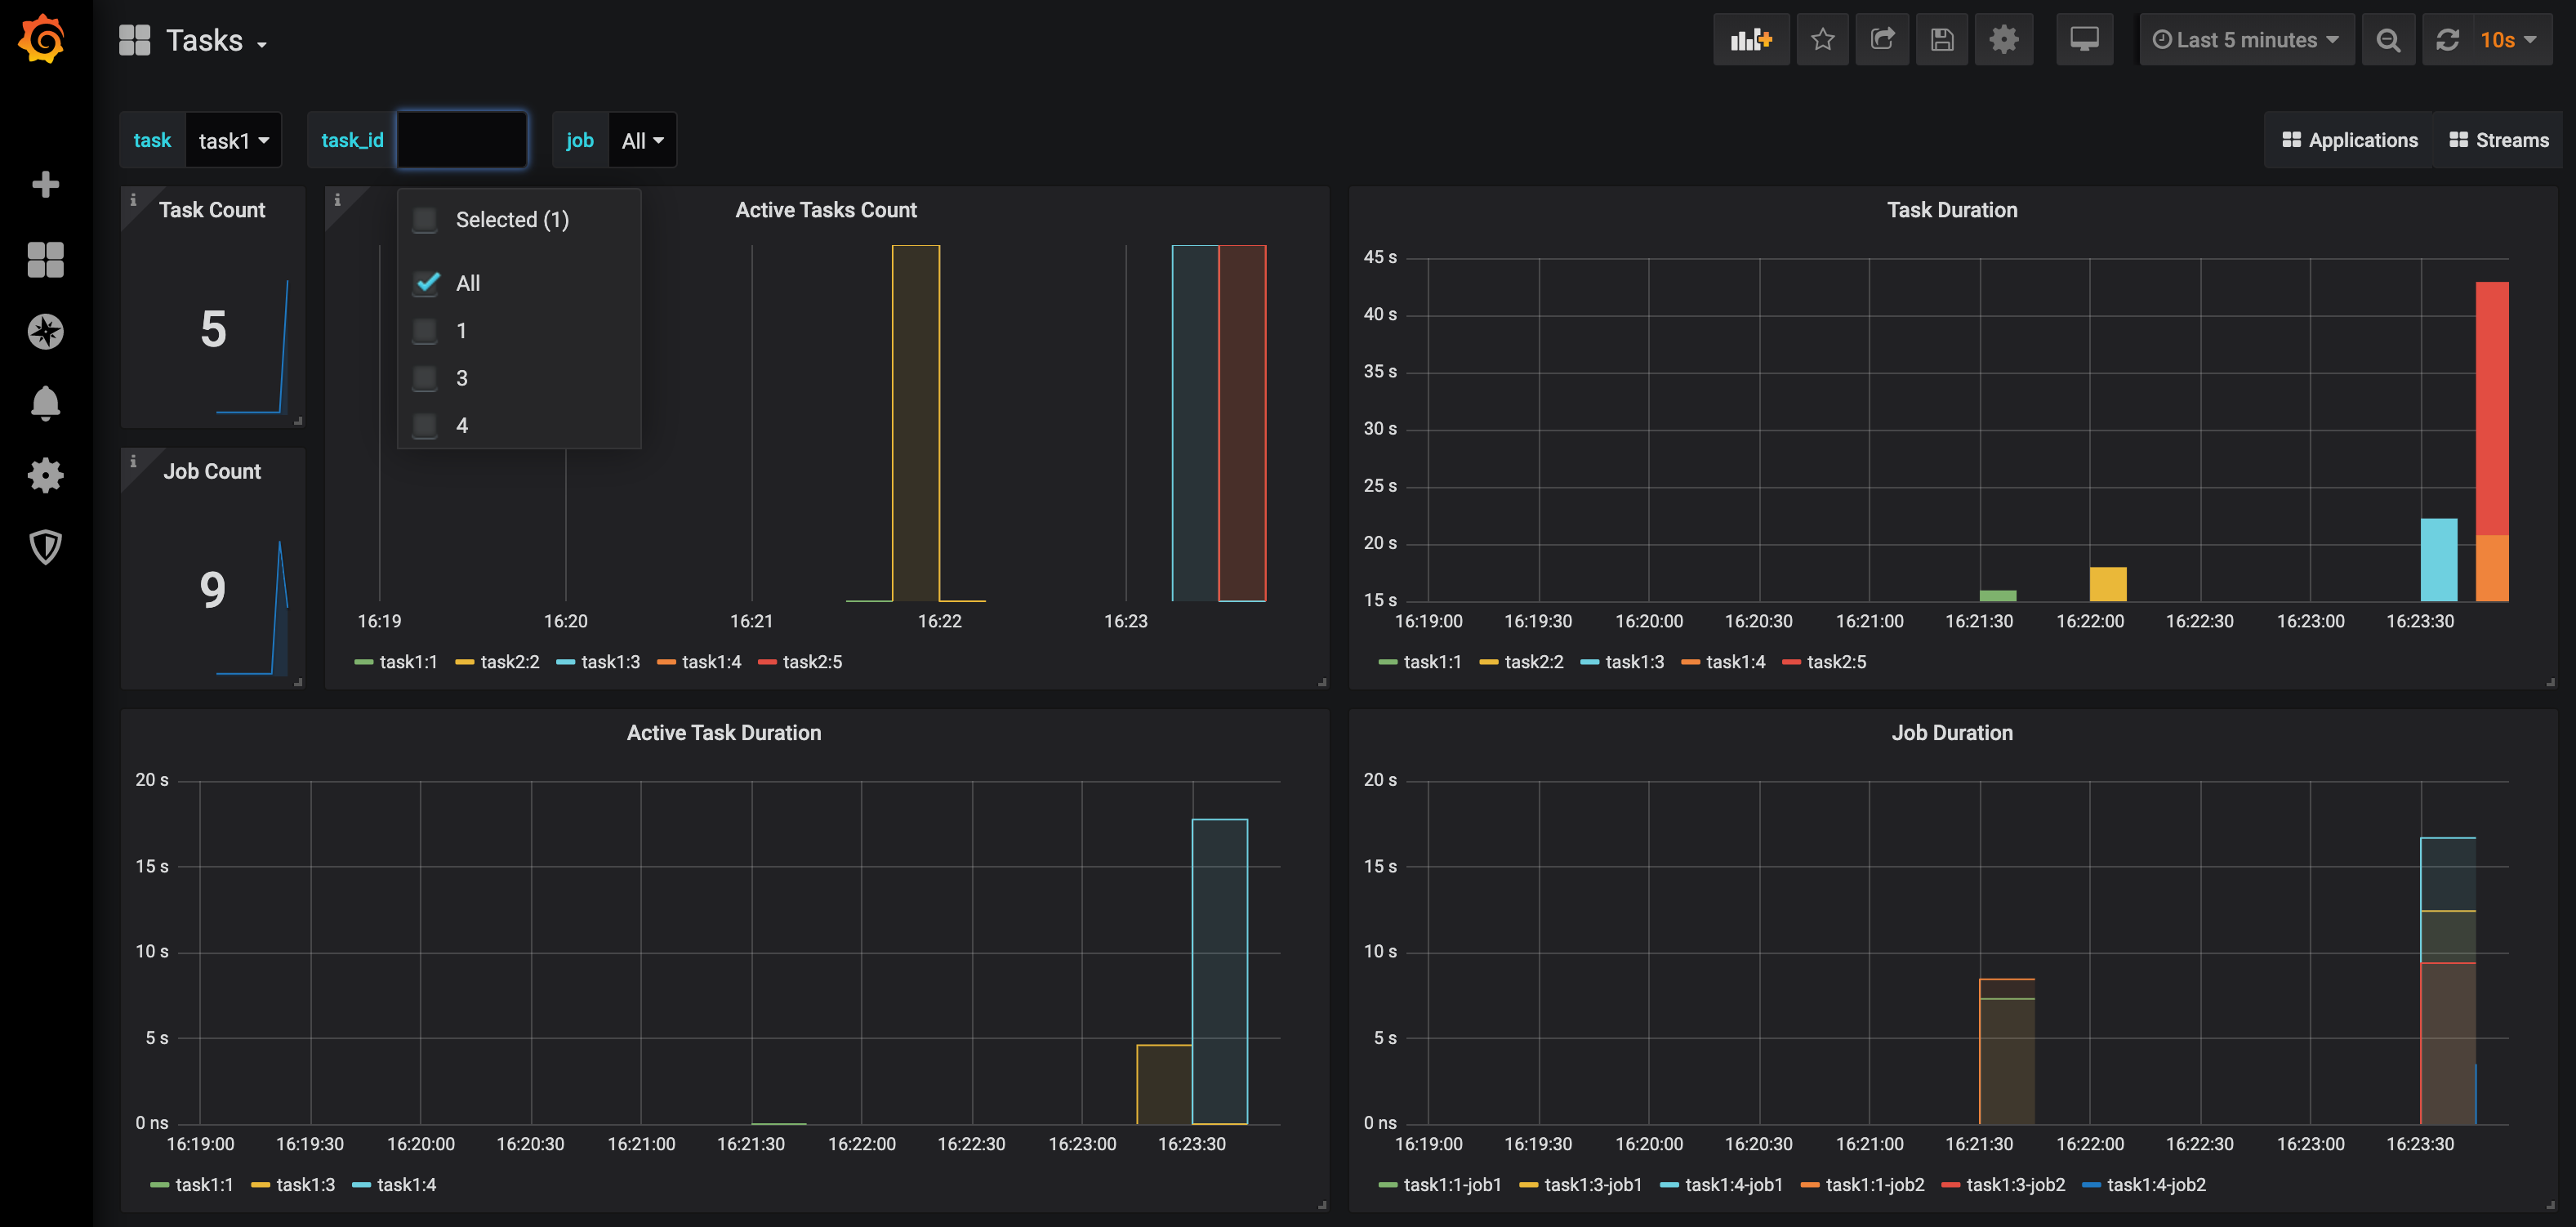Click the Add panel icon
Viewport: 2576px width, 1227px height.
point(1751,40)
